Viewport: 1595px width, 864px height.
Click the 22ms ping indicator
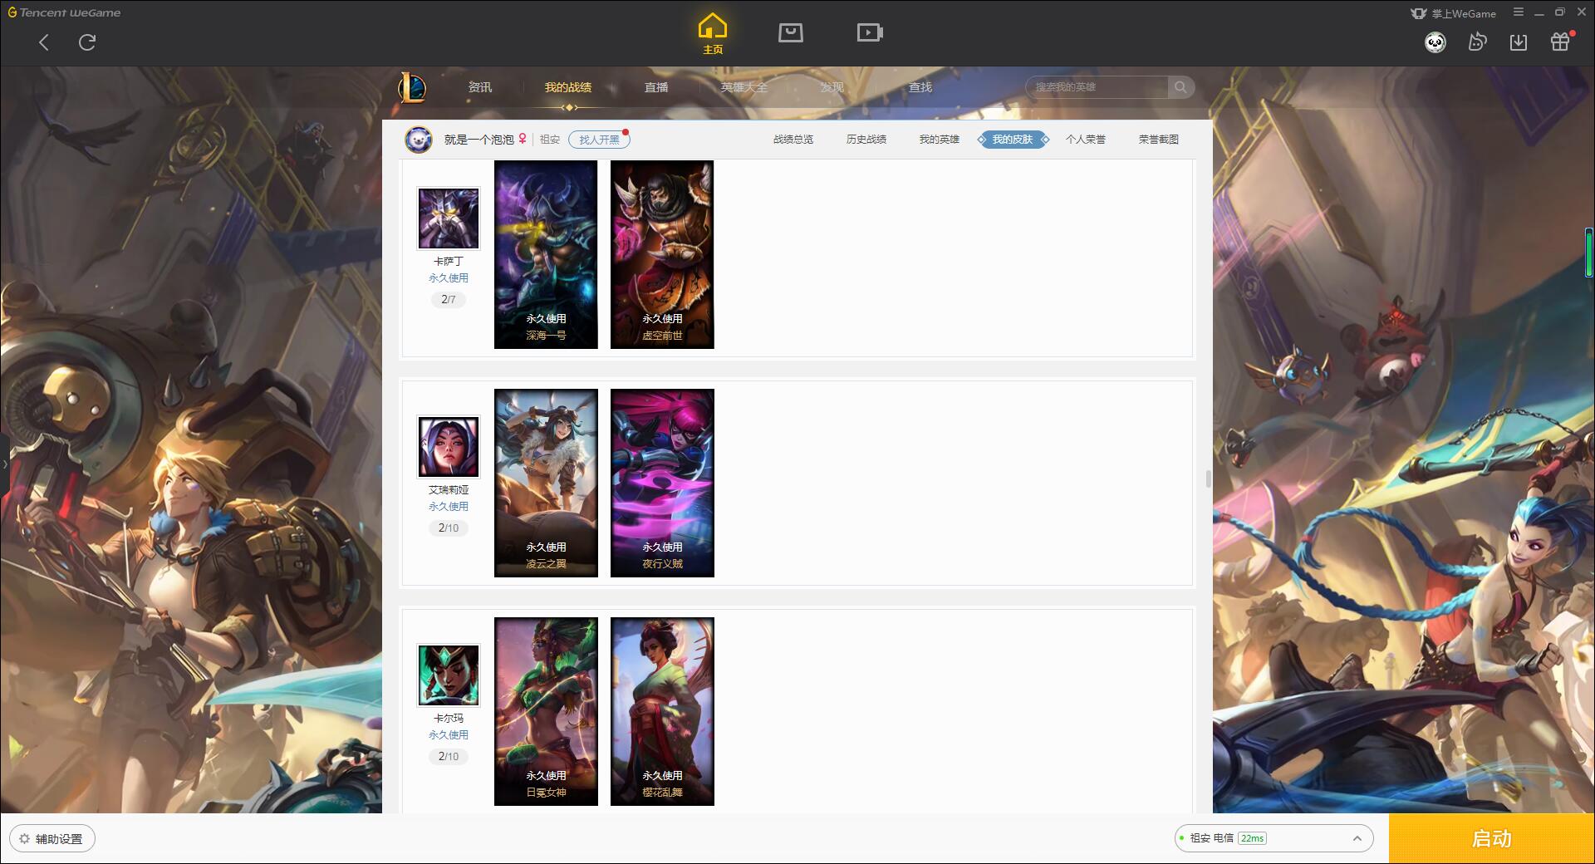point(1252,838)
